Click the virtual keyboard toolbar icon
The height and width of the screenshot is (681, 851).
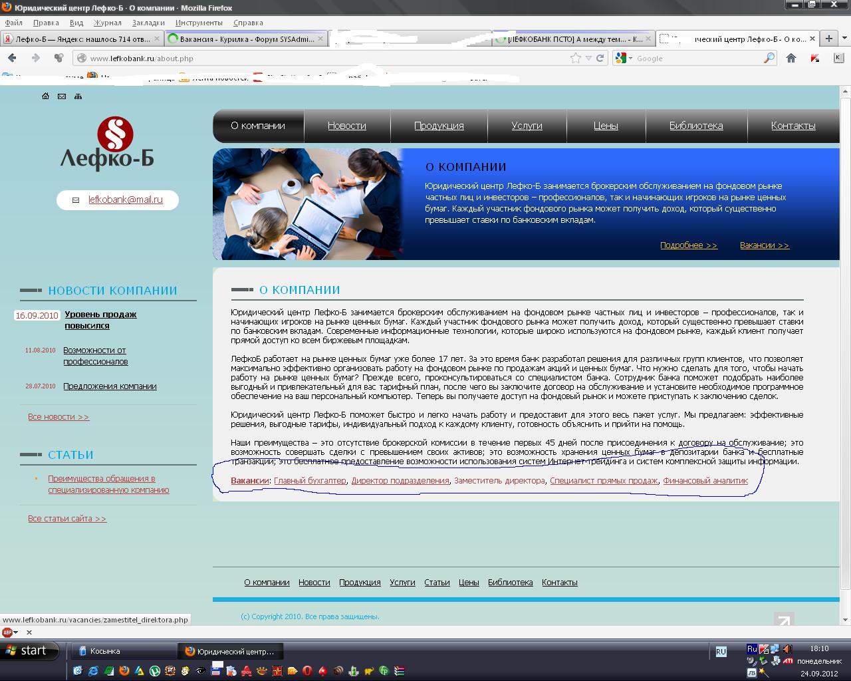coord(838,58)
